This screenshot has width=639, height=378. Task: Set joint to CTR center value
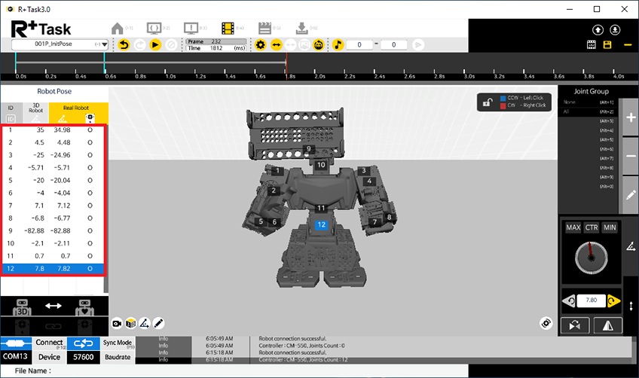click(592, 227)
